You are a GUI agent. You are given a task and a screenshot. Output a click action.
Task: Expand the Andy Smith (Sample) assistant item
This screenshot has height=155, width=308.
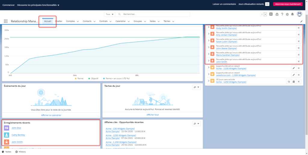click(x=209, y=27)
